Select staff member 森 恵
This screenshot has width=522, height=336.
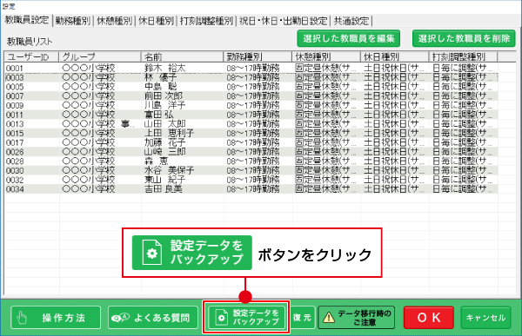(251, 161)
